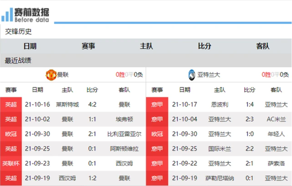Open the 交锋历史 section heading
Image resolution: width=292 pixels, height=186 pixels.
18,31
